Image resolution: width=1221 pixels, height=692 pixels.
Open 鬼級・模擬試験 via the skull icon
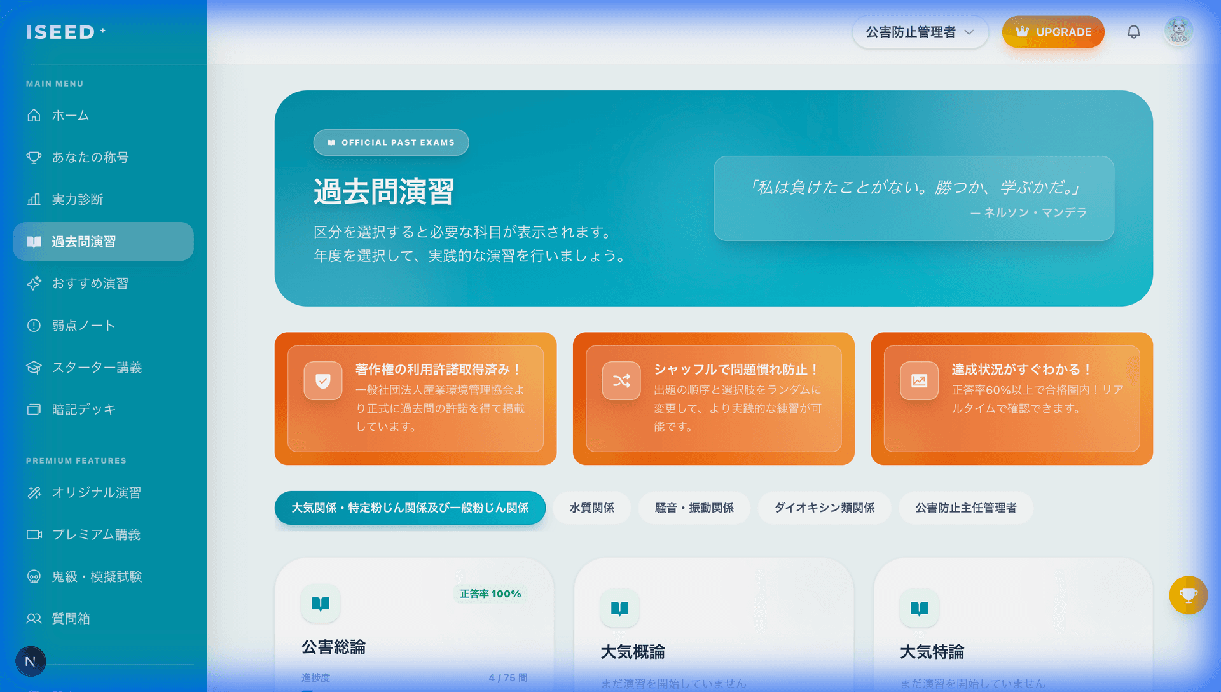tap(34, 576)
